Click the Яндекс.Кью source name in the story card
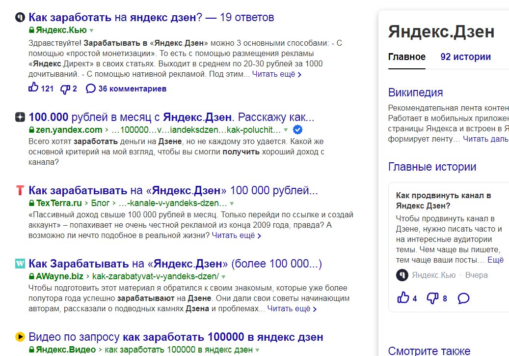The image size is (509, 356). tap(434, 275)
